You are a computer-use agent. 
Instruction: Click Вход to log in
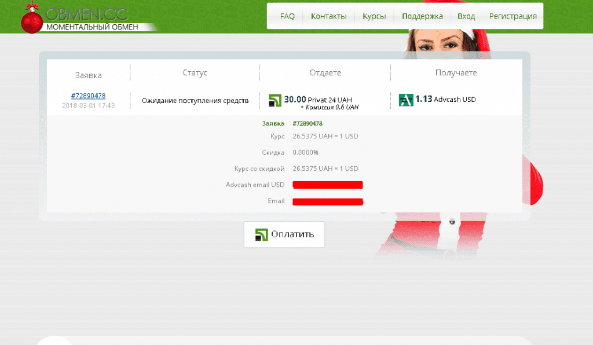pyautogui.click(x=466, y=16)
